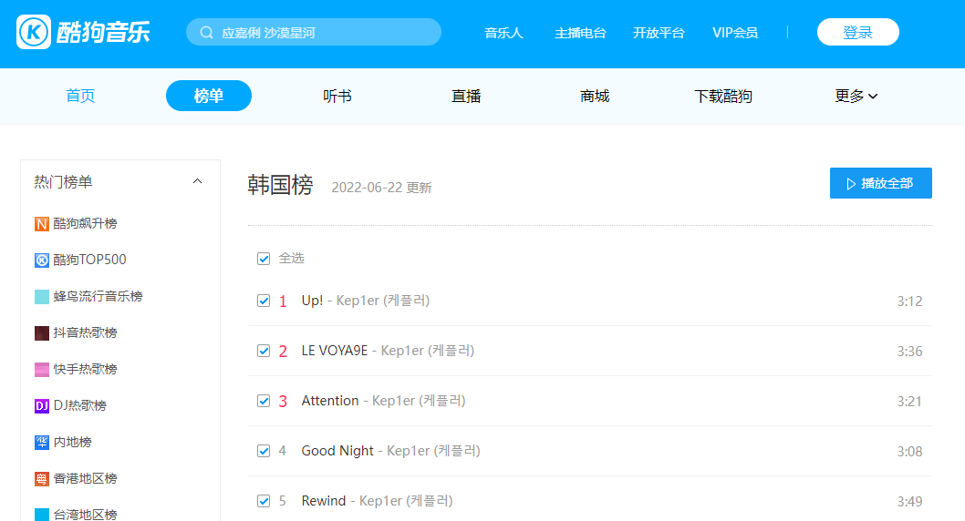Uncheck the checkbox for LE VOYA9E
Screen dimensions: 965x521
click(x=264, y=351)
